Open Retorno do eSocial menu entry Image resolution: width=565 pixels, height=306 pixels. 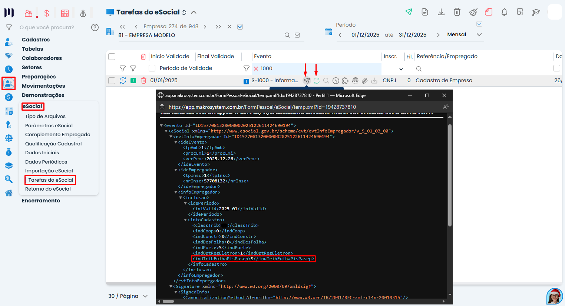pos(48,189)
